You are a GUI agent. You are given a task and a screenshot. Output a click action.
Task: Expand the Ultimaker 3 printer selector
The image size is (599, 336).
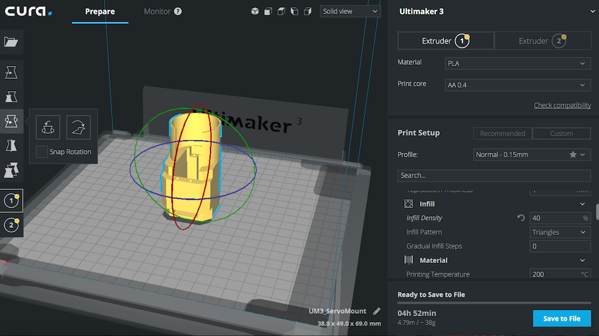click(x=593, y=12)
